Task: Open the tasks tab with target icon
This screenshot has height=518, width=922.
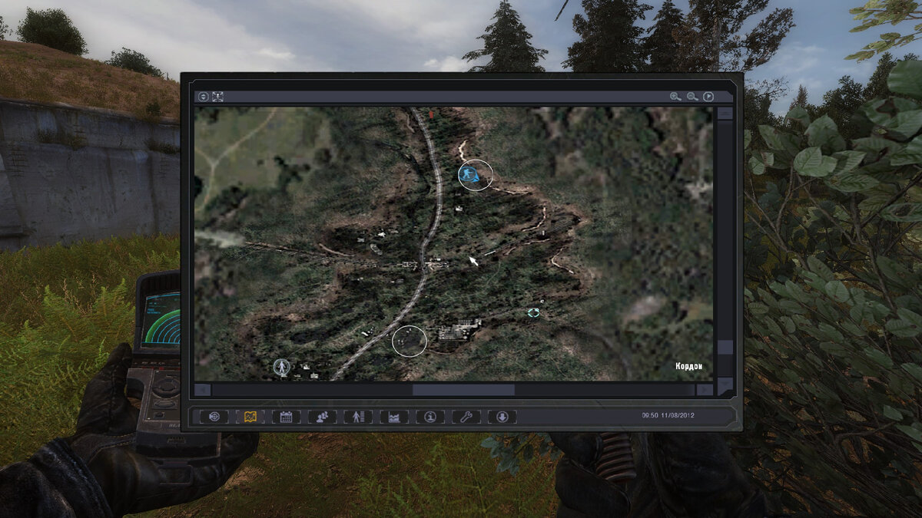Action: tap(214, 417)
